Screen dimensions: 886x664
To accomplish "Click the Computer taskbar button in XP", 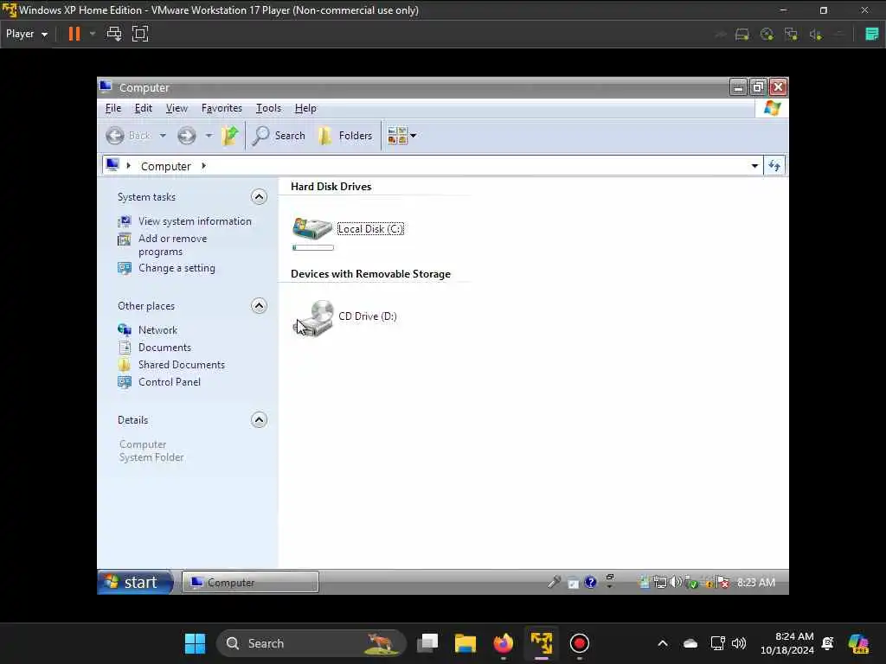I will [x=250, y=582].
